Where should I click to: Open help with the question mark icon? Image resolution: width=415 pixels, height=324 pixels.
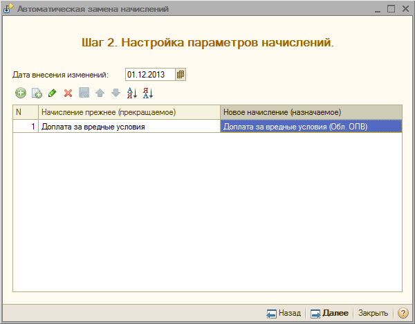click(x=403, y=313)
